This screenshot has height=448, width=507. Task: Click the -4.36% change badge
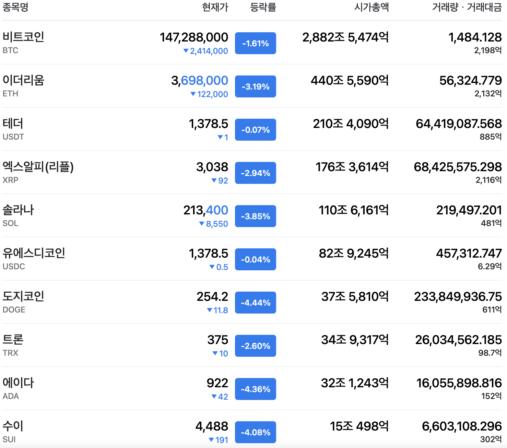coord(256,389)
